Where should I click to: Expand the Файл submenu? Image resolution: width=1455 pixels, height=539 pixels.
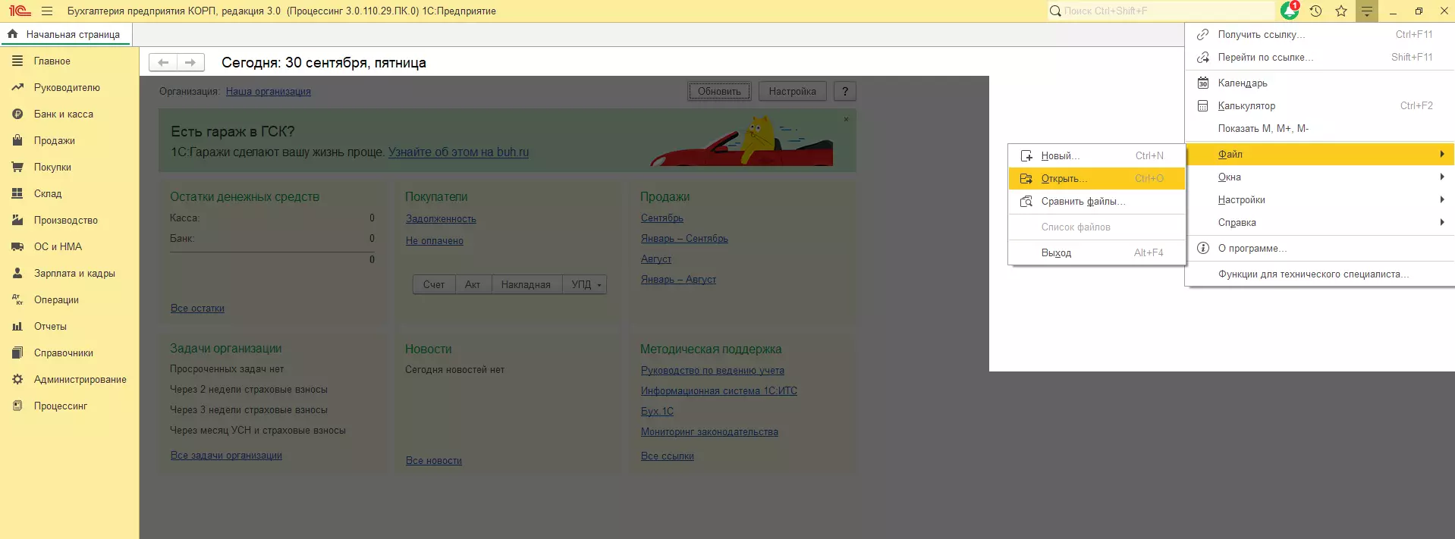(x=1320, y=155)
